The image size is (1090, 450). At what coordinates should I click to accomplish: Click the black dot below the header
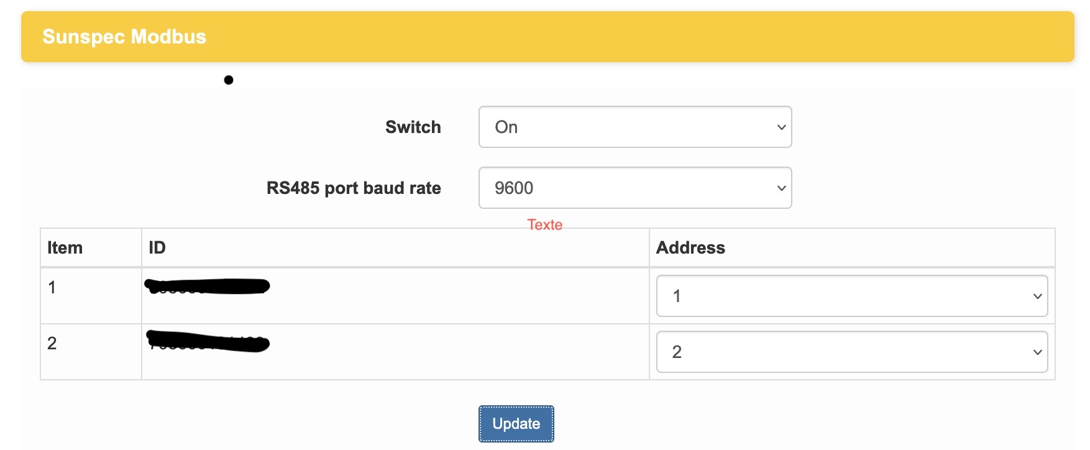coord(229,80)
